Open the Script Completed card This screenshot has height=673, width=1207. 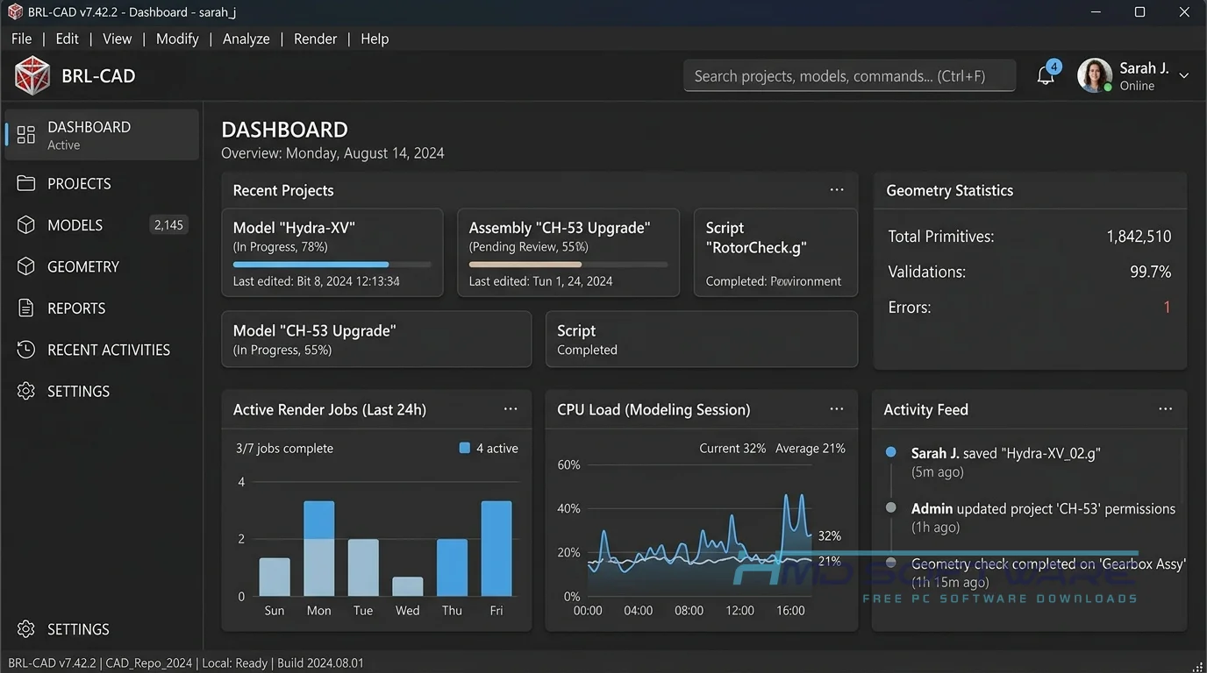[x=702, y=339]
